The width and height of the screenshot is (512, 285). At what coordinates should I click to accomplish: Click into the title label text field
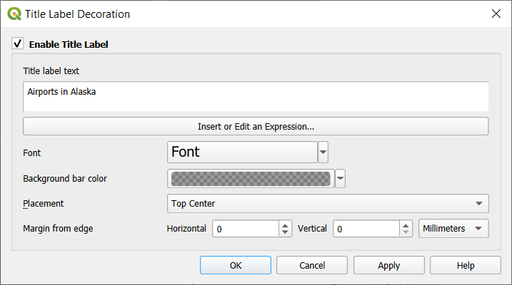click(x=256, y=96)
